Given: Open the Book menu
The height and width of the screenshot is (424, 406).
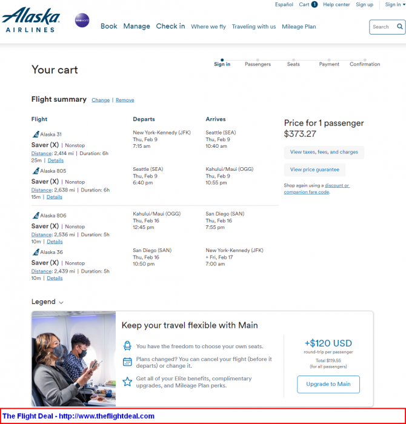Looking at the screenshot, I should click(108, 26).
